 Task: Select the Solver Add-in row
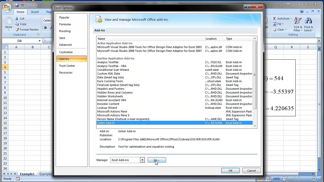point(175,123)
